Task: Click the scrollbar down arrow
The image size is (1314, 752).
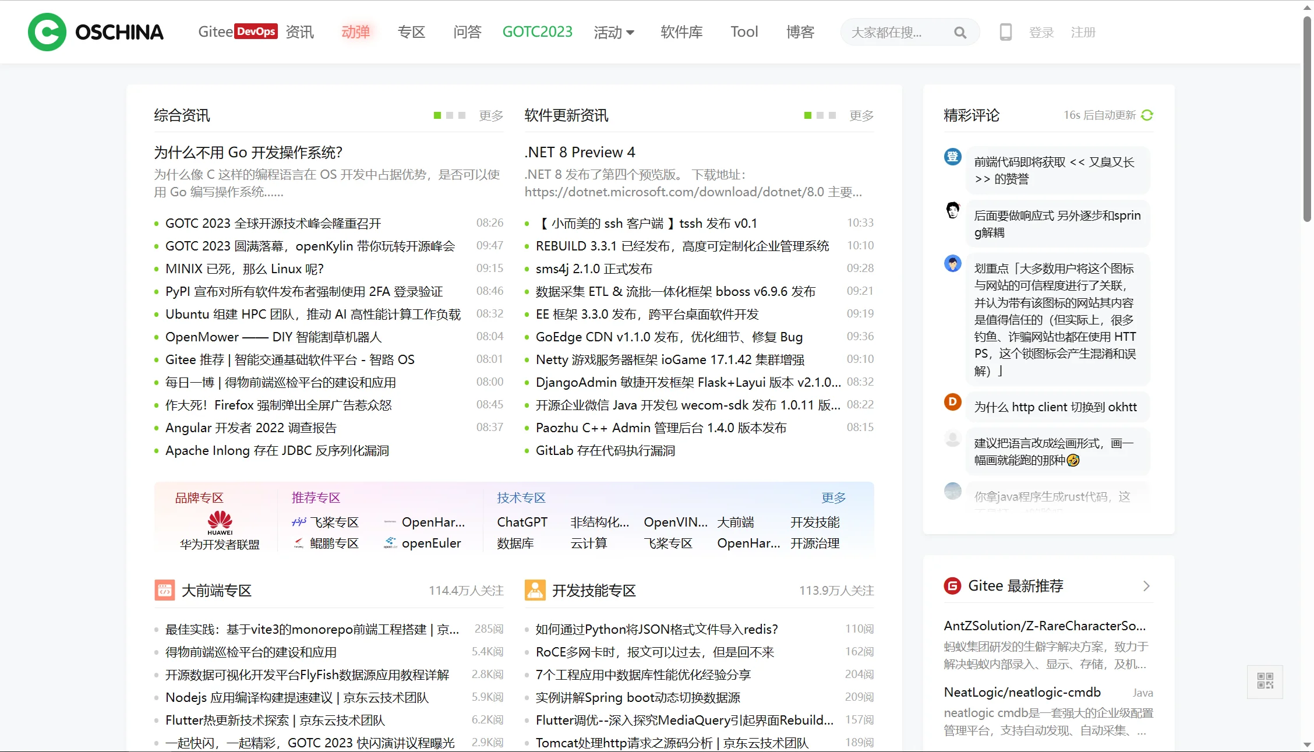Action: coord(1307,745)
